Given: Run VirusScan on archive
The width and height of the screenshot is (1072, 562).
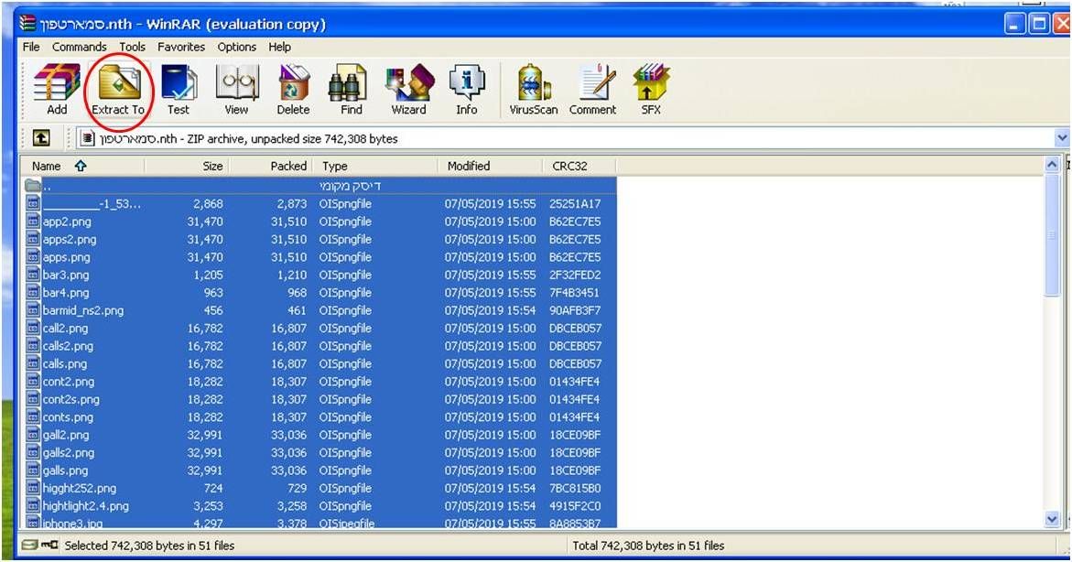Looking at the screenshot, I should tap(534, 90).
